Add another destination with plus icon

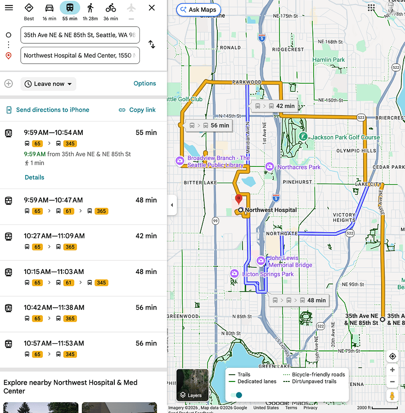(9, 84)
